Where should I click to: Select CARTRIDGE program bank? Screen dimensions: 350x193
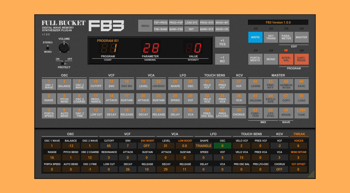click(x=301, y=59)
